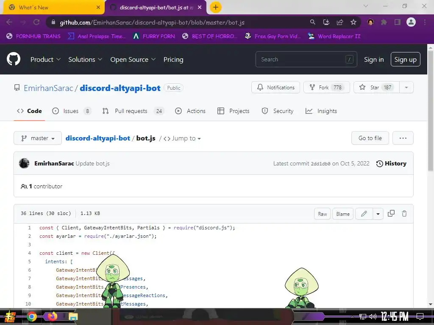Click the edit file pencil icon
Image resolution: width=434 pixels, height=325 pixels.
364,214
